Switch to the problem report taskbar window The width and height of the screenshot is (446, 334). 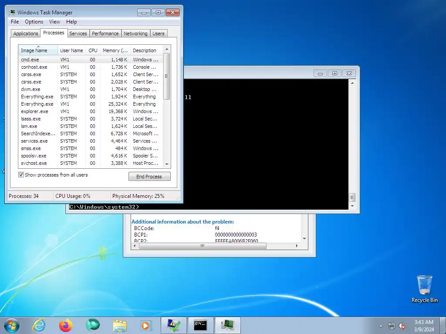[x=174, y=325]
